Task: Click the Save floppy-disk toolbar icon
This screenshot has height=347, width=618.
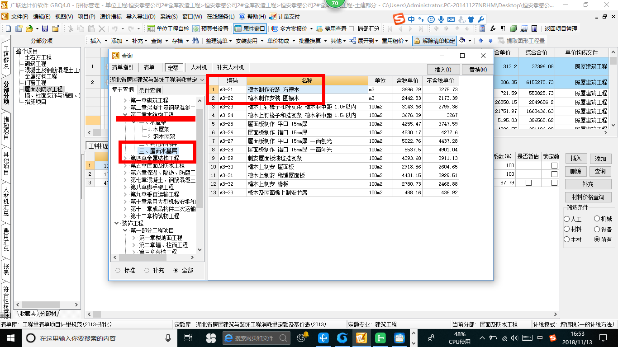Action: (45, 28)
